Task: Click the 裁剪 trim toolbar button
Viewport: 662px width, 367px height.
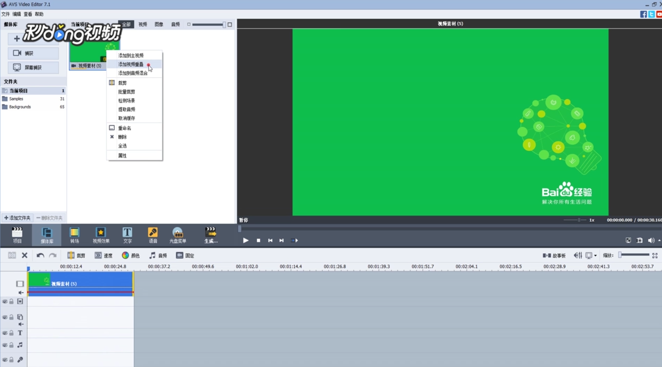Action: tap(76, 255)
